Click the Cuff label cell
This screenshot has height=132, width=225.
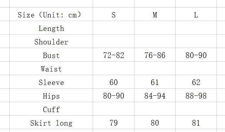(51, 109)
